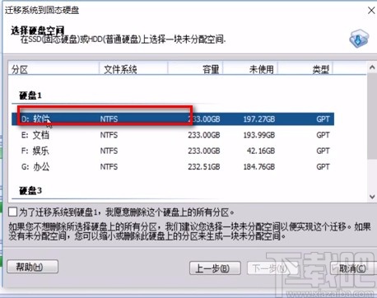Tick the delete all partitions checkbox
This screenshot has height=298, width=377.
(12, 212)
